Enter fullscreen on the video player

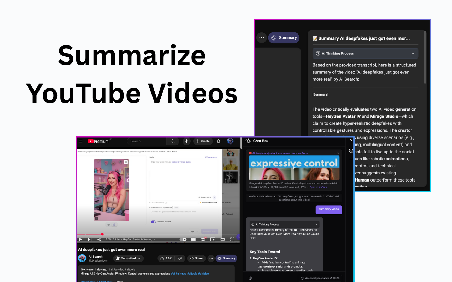point(232,239)
